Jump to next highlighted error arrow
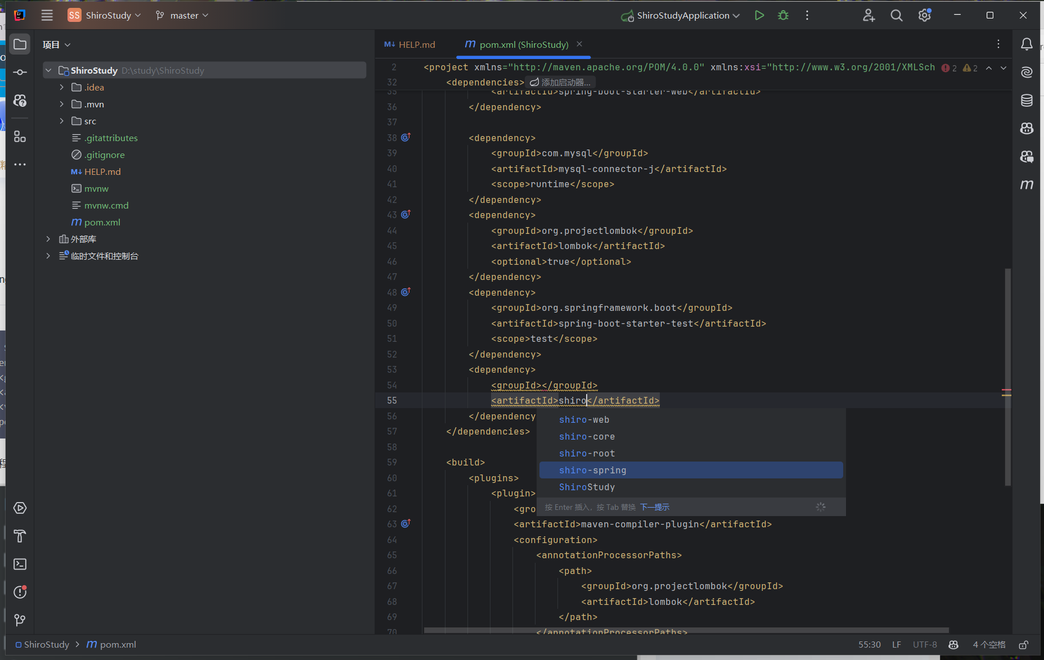 [1003, 68]
